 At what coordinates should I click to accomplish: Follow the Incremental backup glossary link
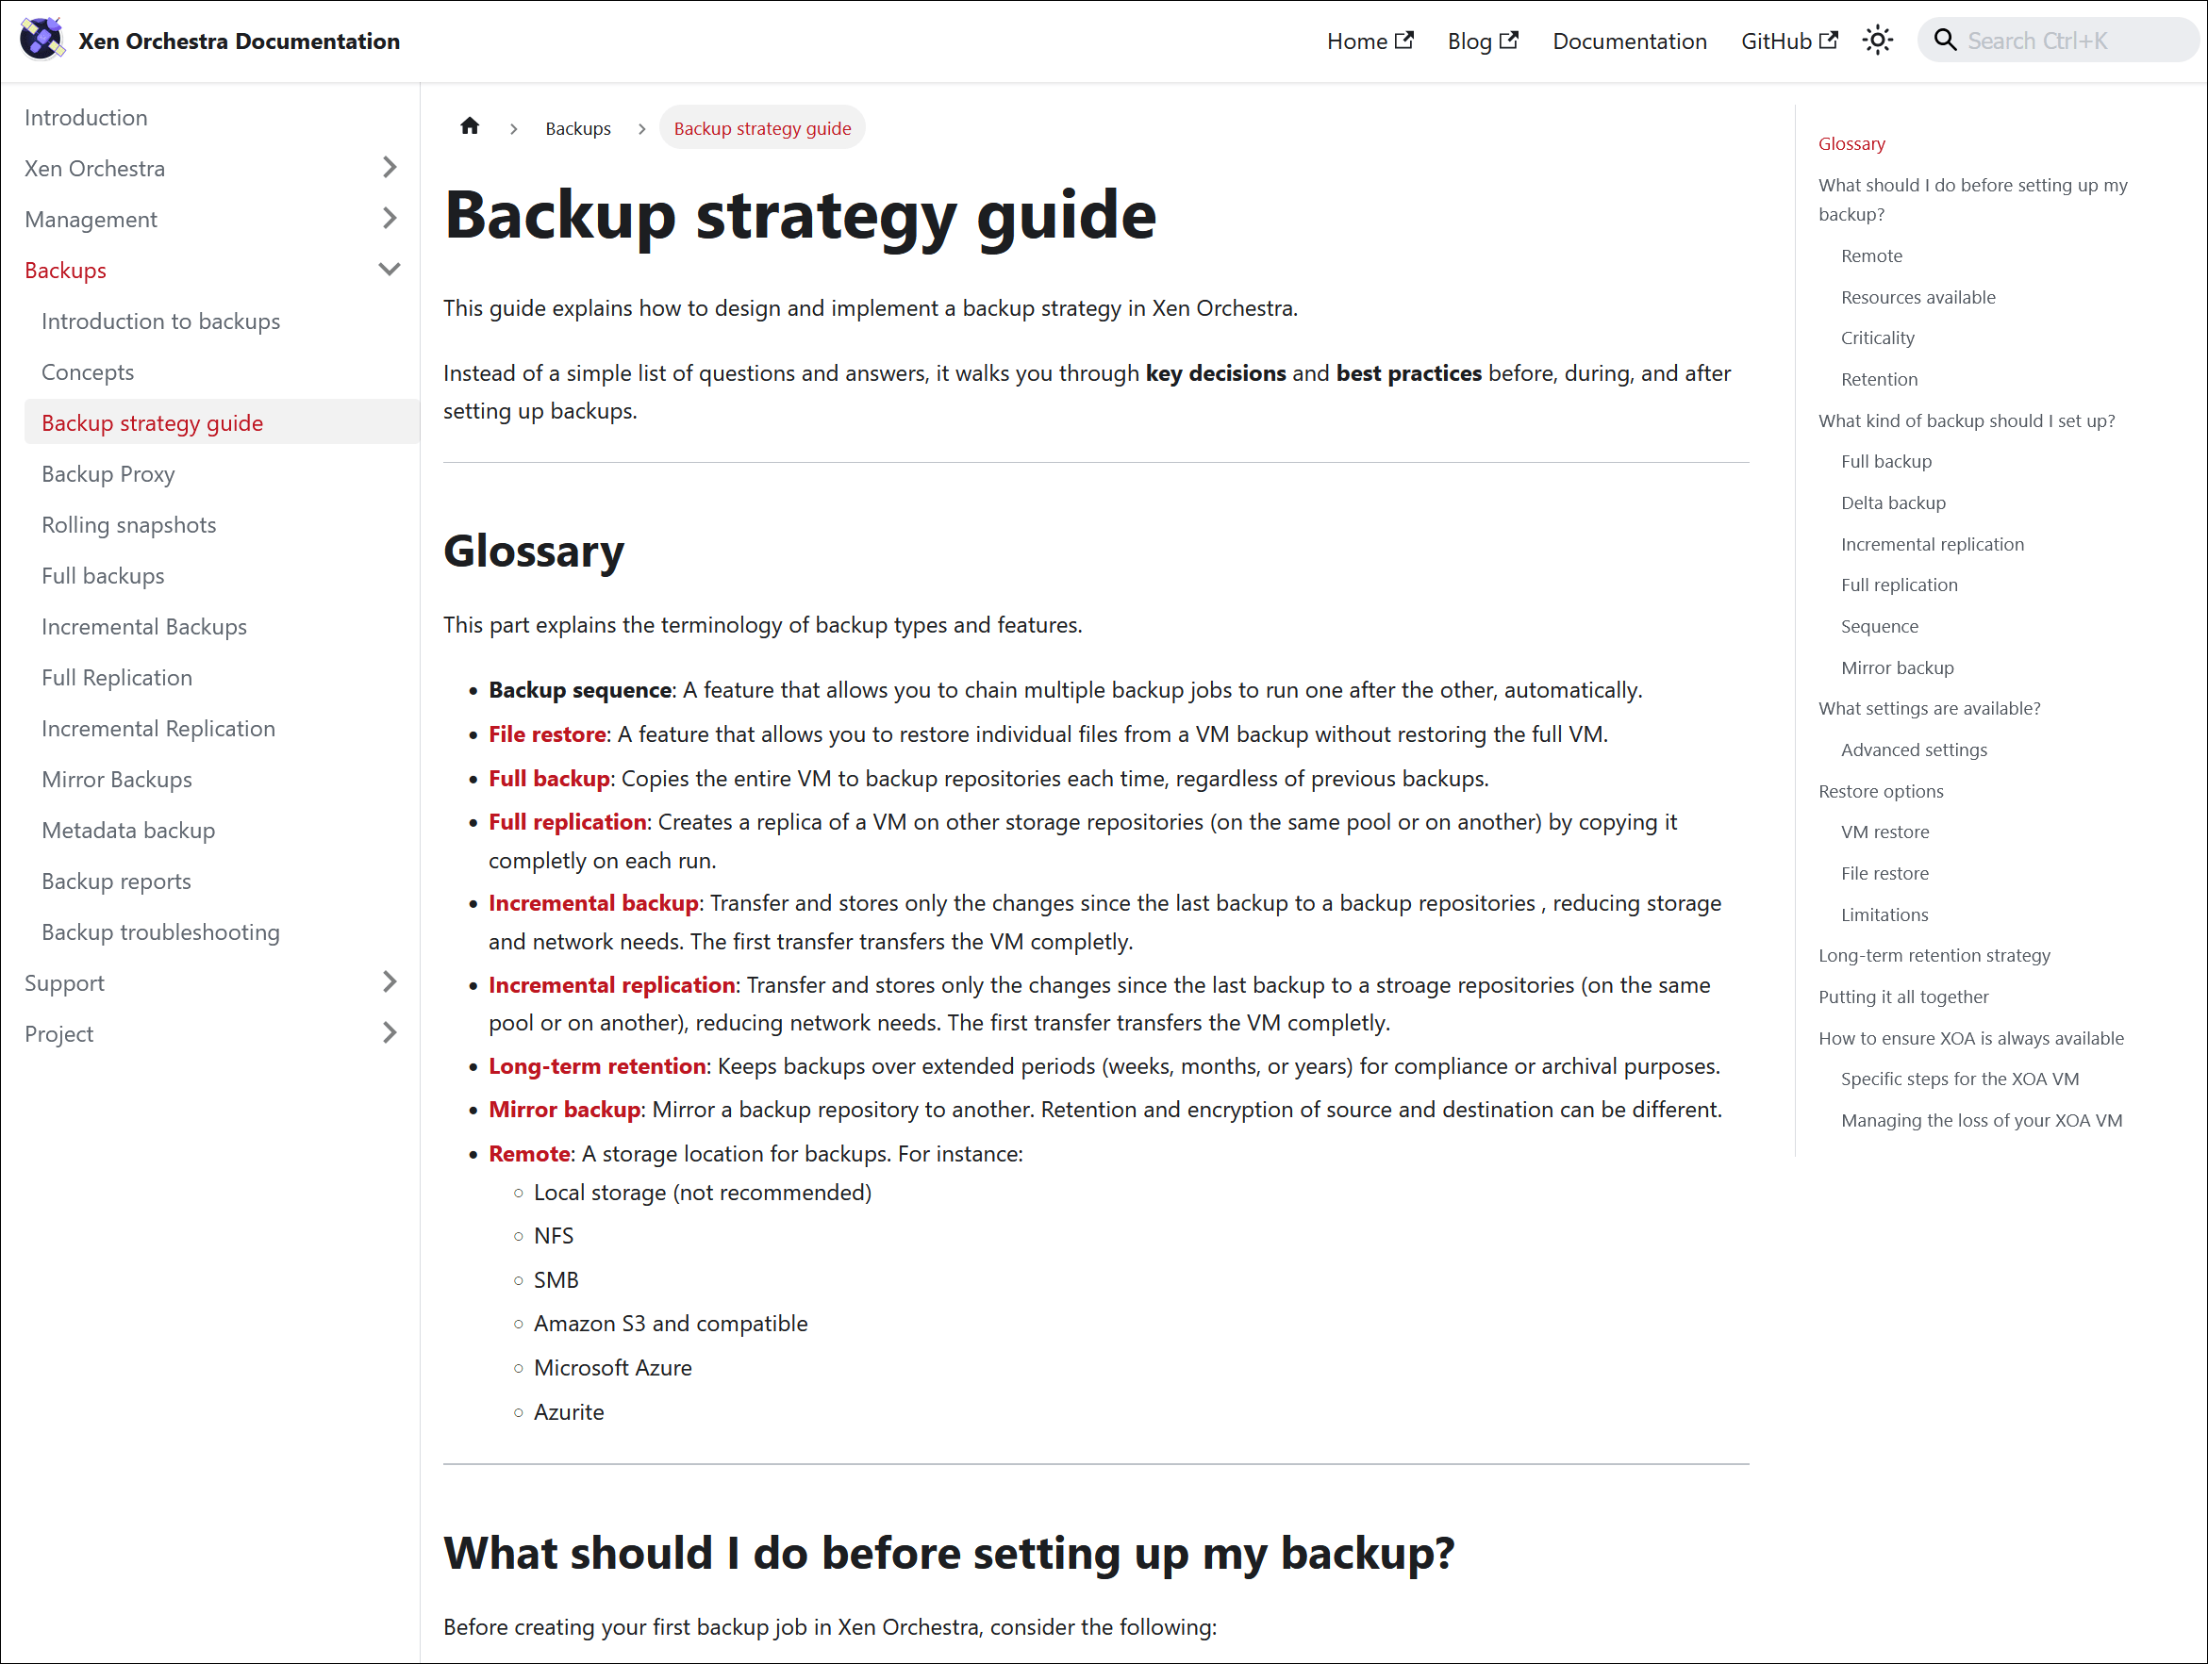click(593, 903)
